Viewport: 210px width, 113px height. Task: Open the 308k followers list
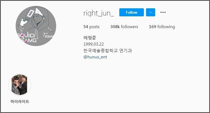124,27
